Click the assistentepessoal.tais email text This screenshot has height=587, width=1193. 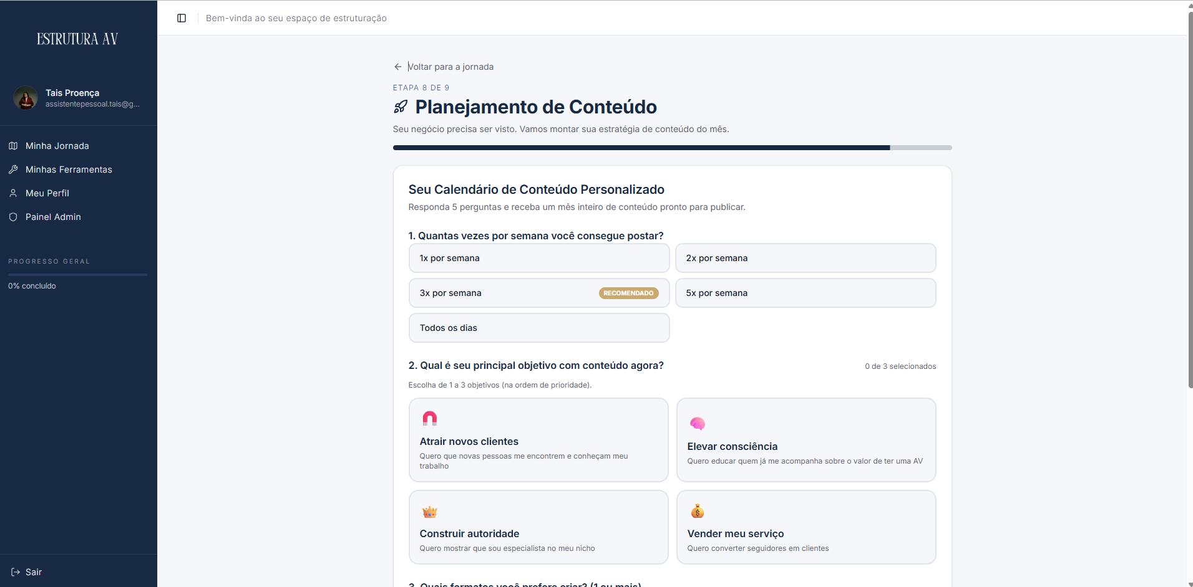(x=92, y=104)
